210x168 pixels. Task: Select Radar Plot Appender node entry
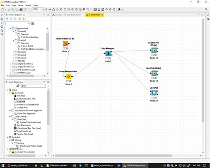[x=26, y=113]
